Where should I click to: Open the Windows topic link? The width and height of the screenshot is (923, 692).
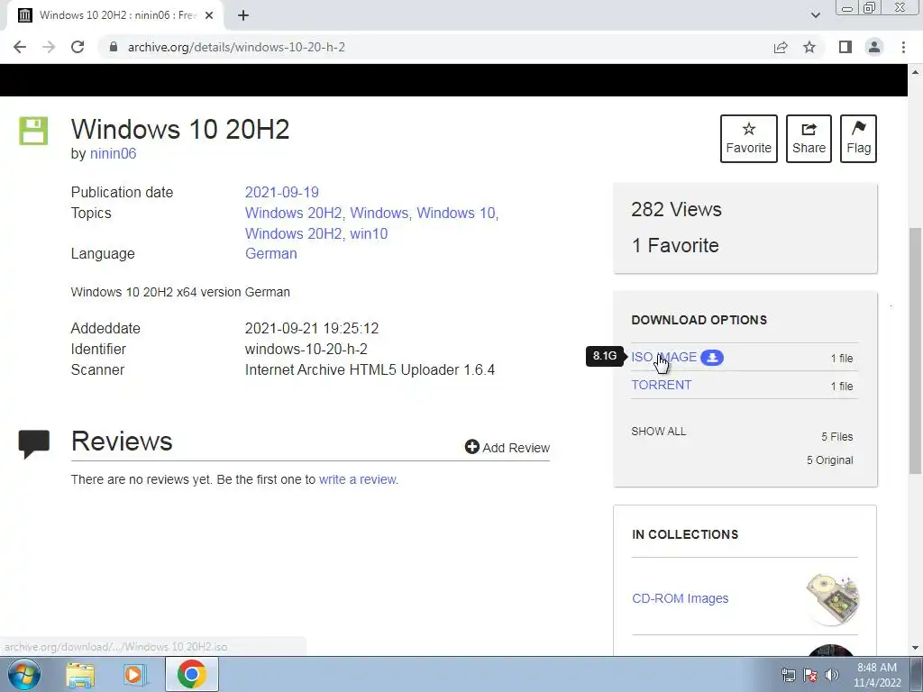click(379, 213)
